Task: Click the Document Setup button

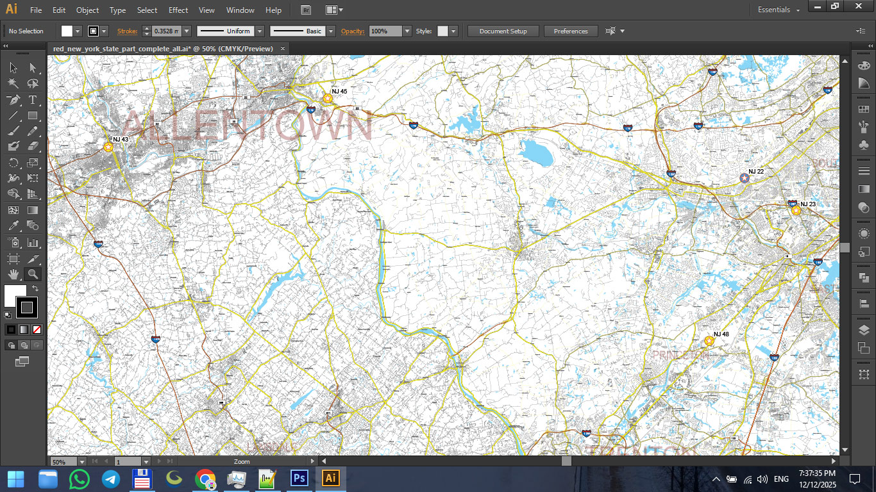Action: click(x=503, y=31)
